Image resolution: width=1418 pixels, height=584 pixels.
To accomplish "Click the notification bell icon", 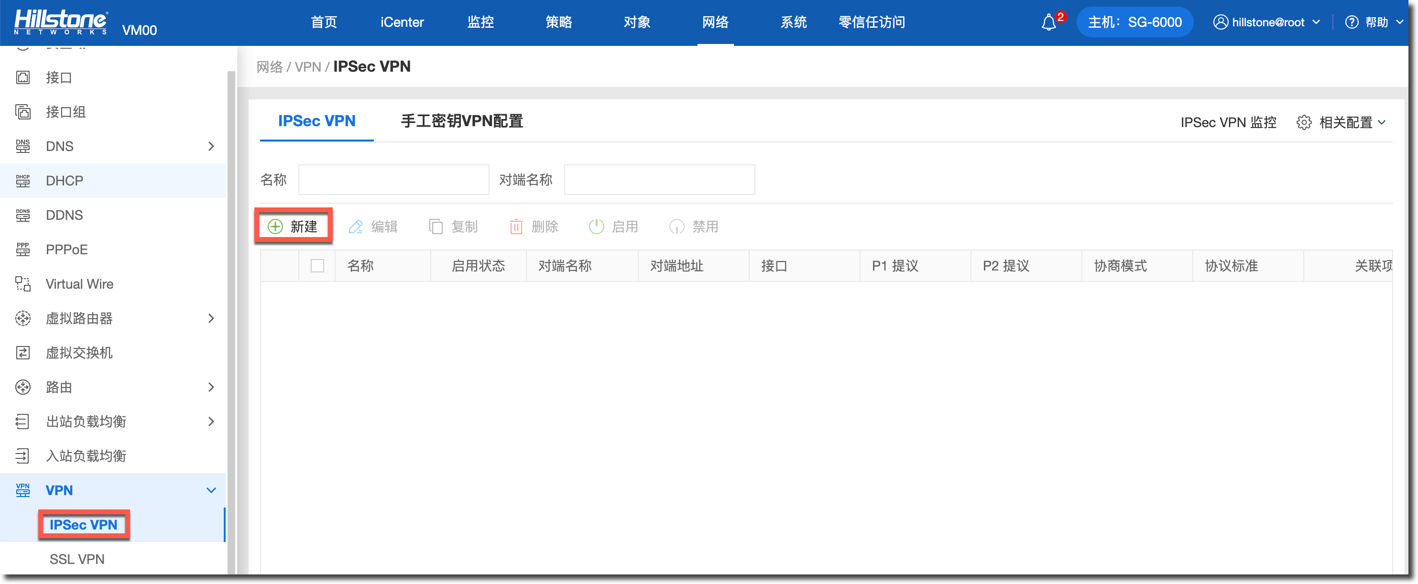I will (1048, 22).
